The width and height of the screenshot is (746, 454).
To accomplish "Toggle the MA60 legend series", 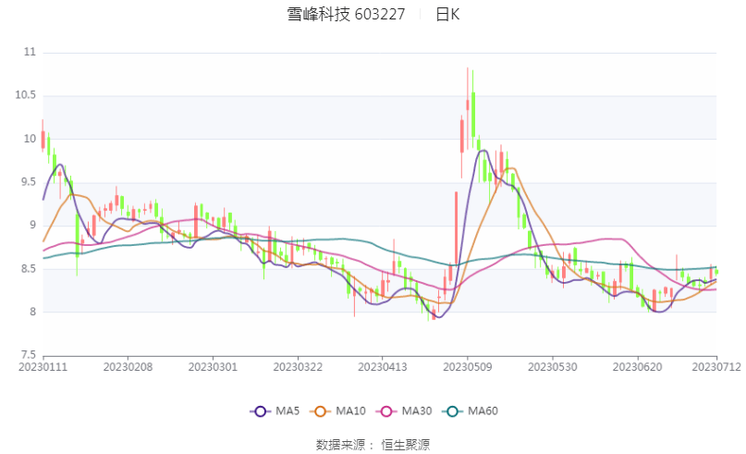I will 470,411.
